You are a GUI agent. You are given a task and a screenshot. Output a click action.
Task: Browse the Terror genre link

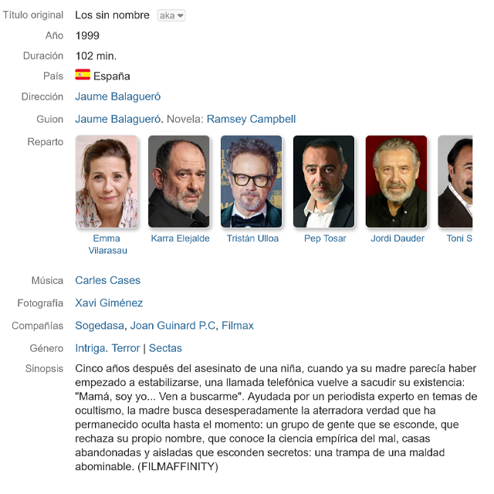click(125, 348)
